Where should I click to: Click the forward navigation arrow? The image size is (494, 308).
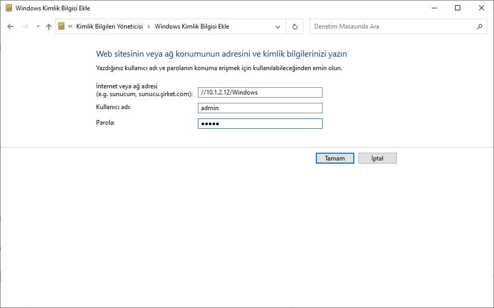click(x=26, y=27)
